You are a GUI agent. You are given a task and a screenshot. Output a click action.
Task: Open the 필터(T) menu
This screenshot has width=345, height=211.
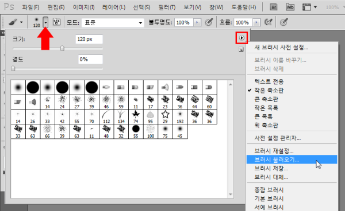[167, 7]
